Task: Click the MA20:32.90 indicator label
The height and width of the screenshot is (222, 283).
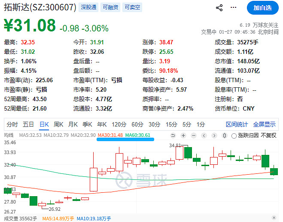Action: point(83,135)
